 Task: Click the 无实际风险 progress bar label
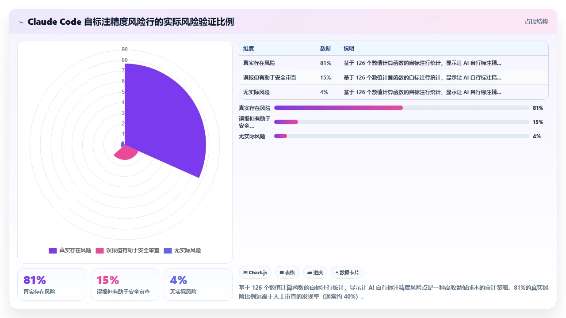(252, 136)
